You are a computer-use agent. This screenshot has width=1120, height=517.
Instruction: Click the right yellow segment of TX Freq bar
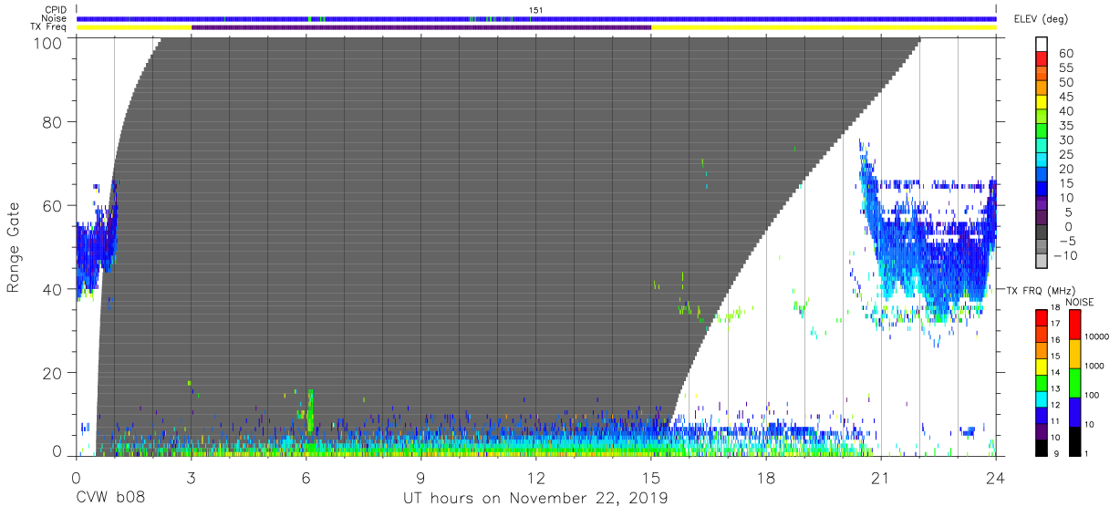[824, 27]
